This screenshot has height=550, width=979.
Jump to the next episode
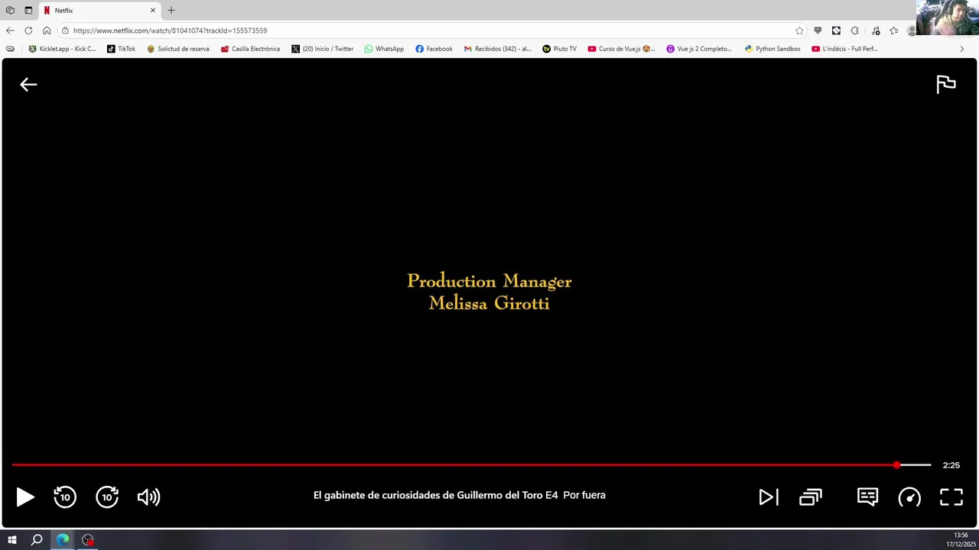pos(768,497)
